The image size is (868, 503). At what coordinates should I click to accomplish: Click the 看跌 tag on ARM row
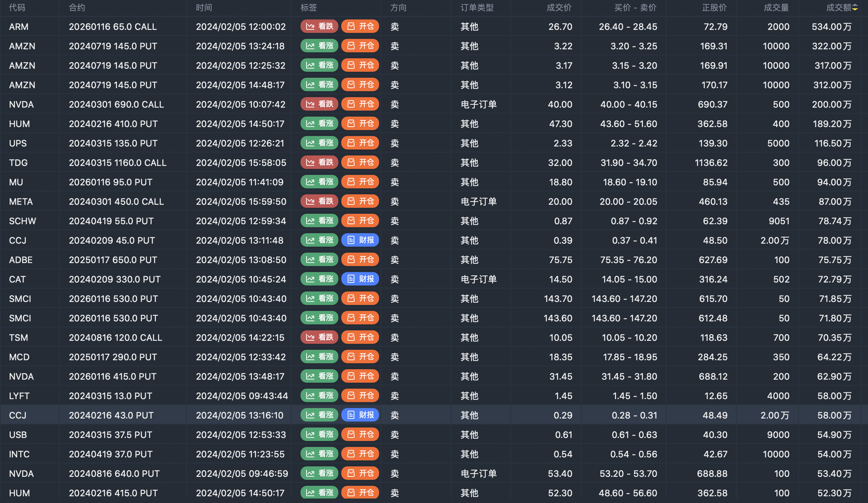tap(319, 27)
